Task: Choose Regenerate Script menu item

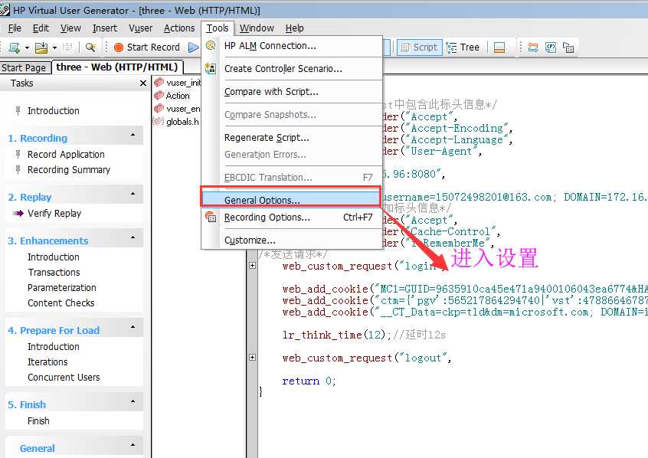Action: pos(292,138)
